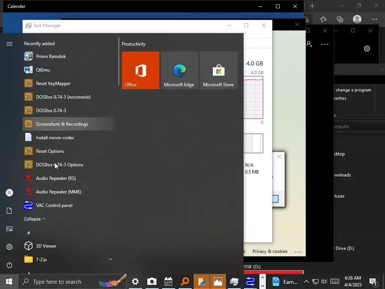The image size is (385, 289).
Task: Open the orange magnifier taskbar app
Action: (185, 281)
